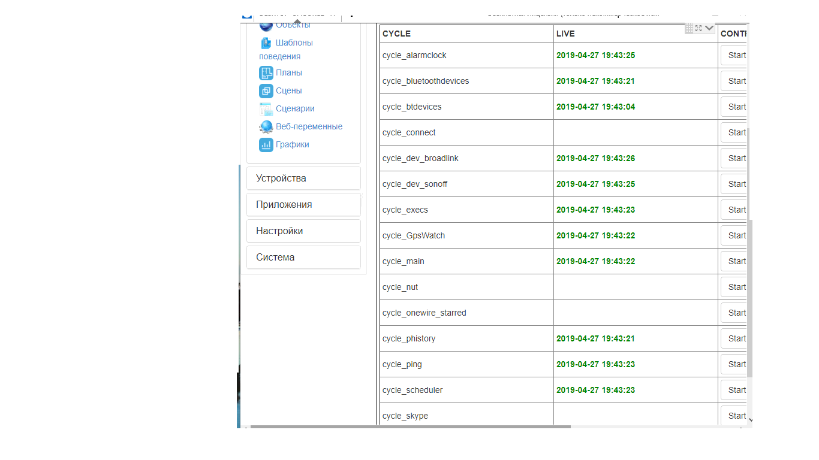
Task: Click the live timestamp for cycle_alarmclock
Action: pyautogui.click(x=595, y=55)
